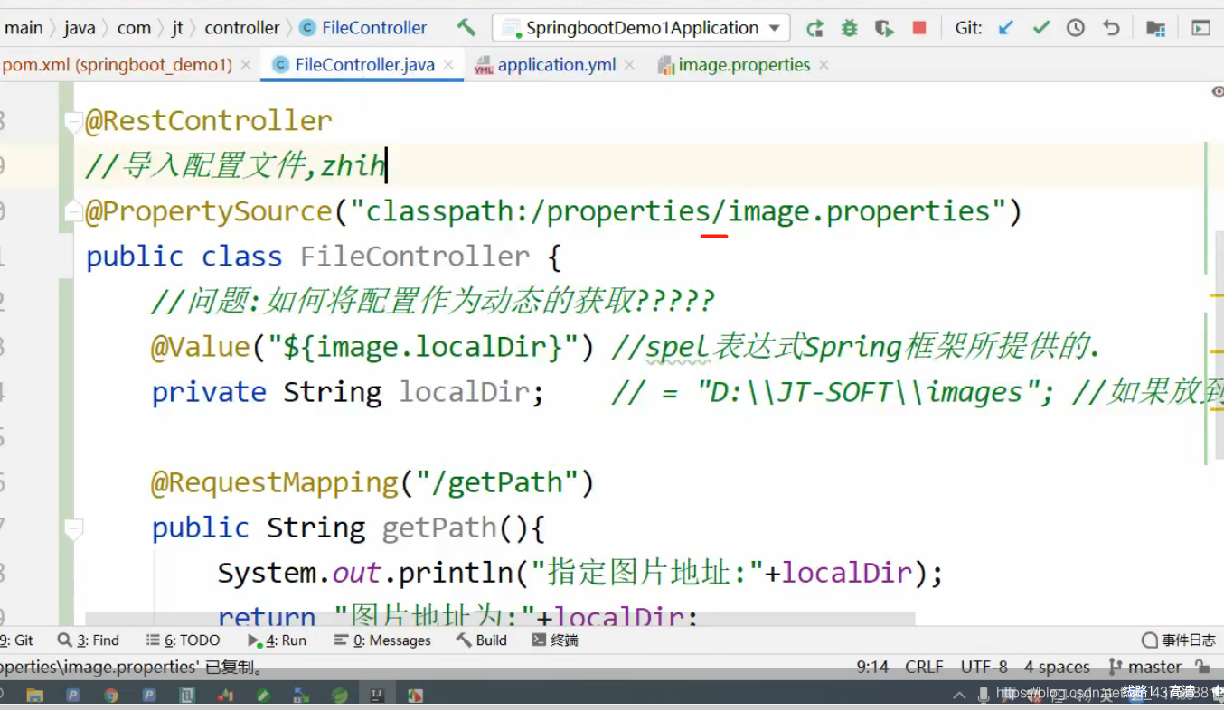Commit changes with the green checkmark
The width and height of the screenshot is (1224, 710).
(1040, 28)
